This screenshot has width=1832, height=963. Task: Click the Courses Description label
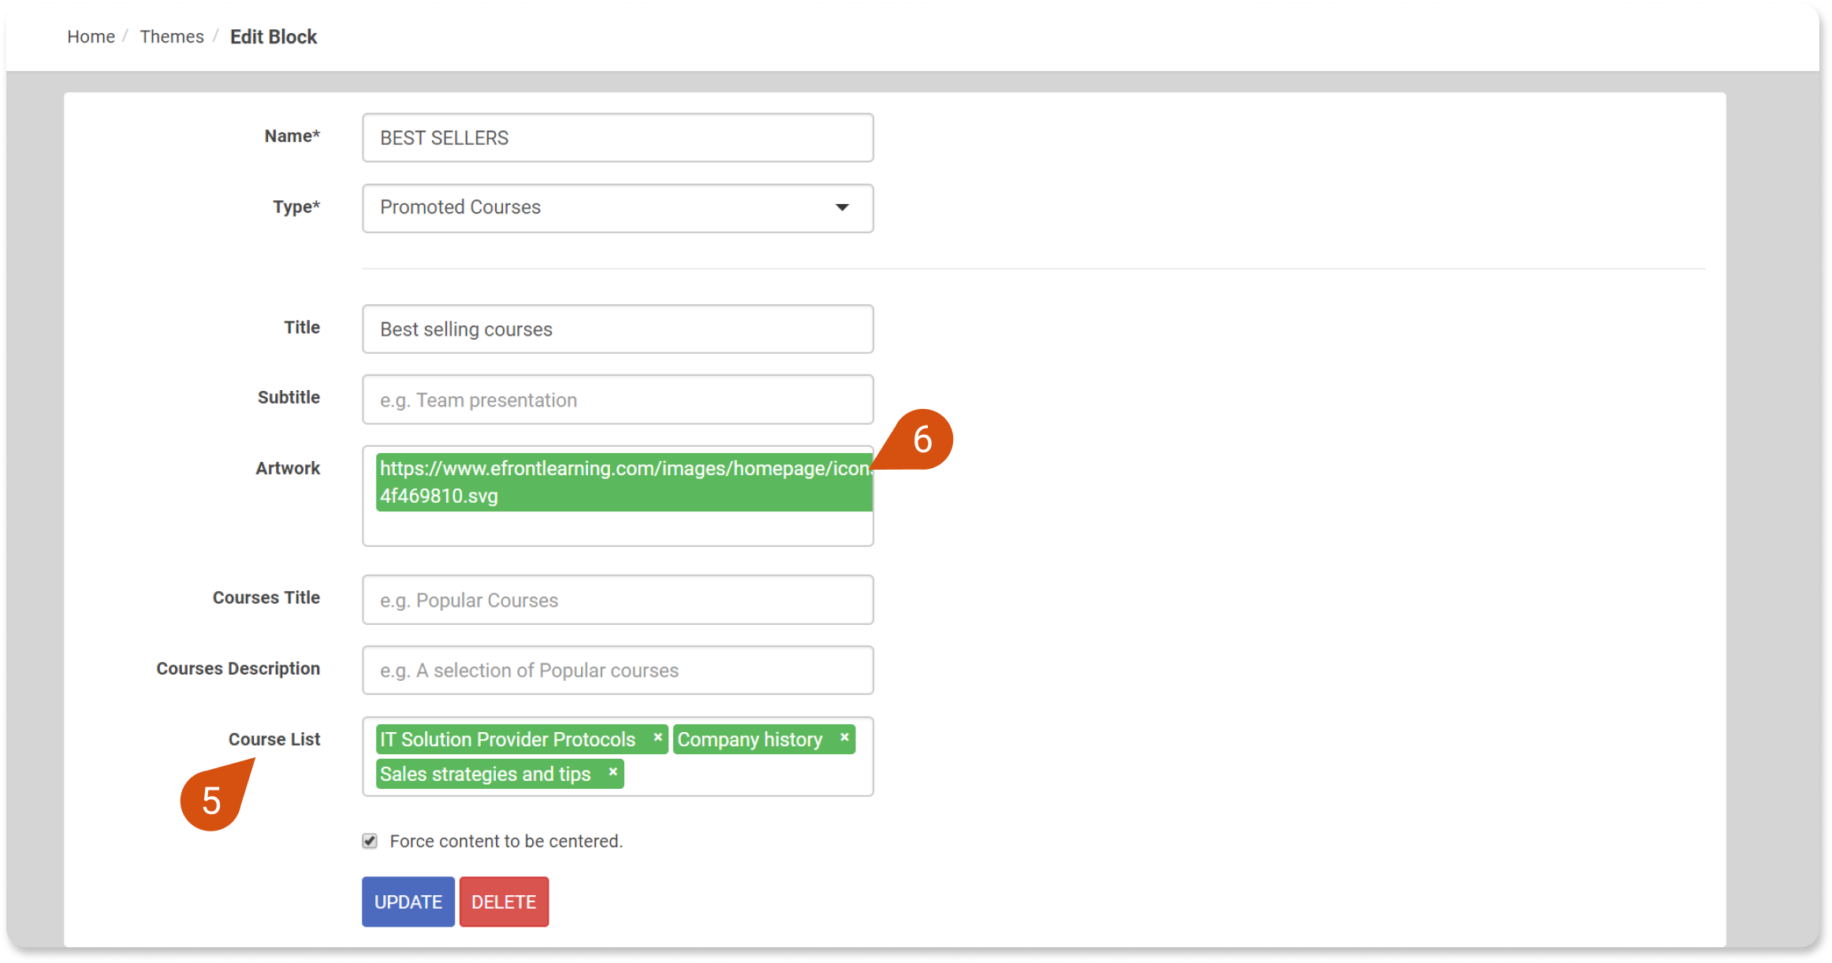pyautogui.click(x=238, y=668)
